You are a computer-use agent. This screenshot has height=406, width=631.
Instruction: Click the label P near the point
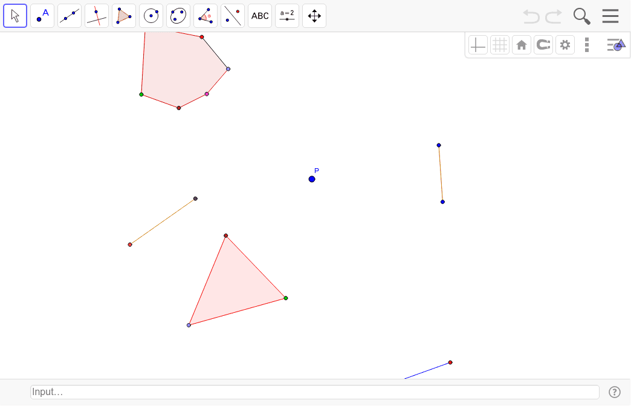coord(317,171)
